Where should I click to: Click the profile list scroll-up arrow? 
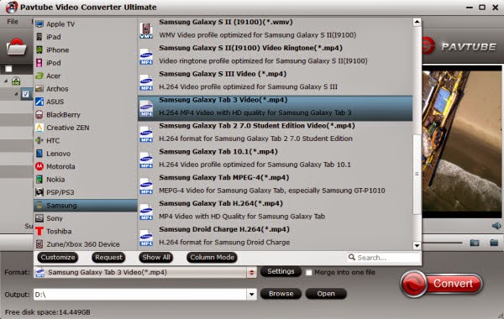417,22
